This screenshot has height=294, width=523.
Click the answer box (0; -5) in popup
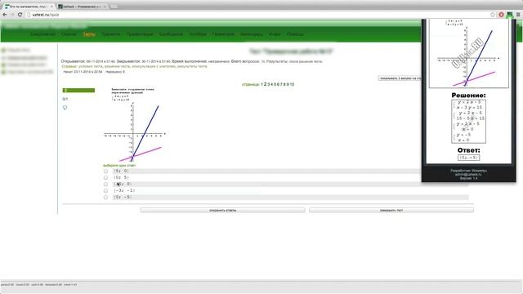click(x=468, y=158)
